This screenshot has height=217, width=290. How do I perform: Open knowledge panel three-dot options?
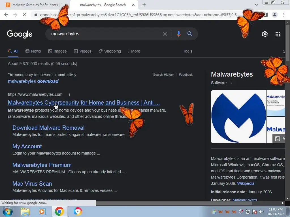(x=231, y=83)
